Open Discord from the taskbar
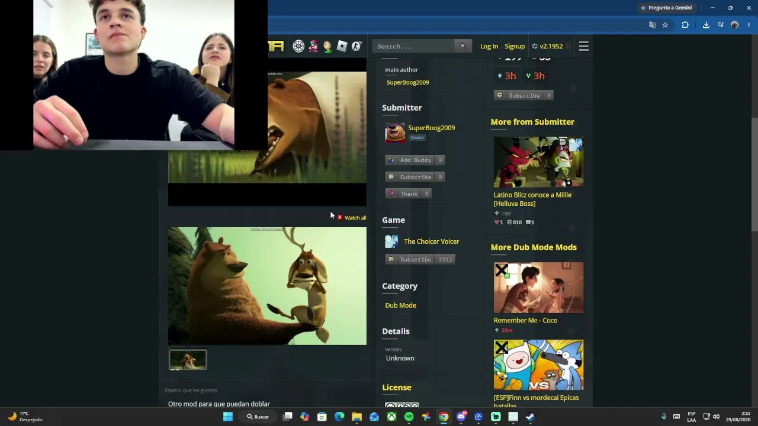This screenshot has width=758, height=426. pyautogui.click(x=461, y=417)
